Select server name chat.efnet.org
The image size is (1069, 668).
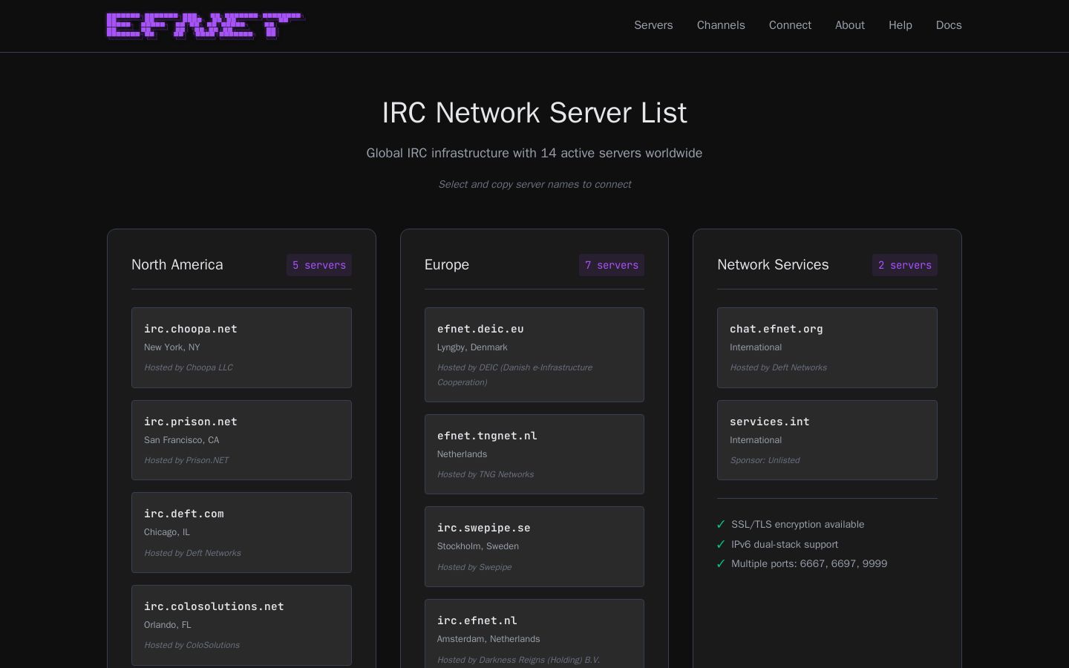pos(777,329)
